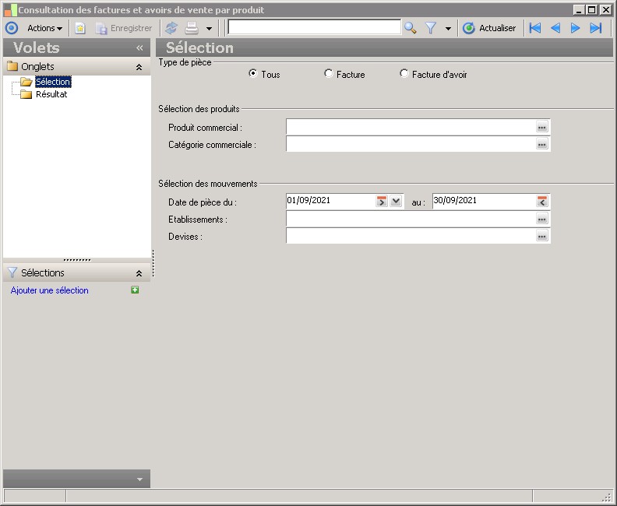Collapse the Volets side panel
The width and height of the screenshot is (617, 506).
pyautogui.click(x=139, y=48)
